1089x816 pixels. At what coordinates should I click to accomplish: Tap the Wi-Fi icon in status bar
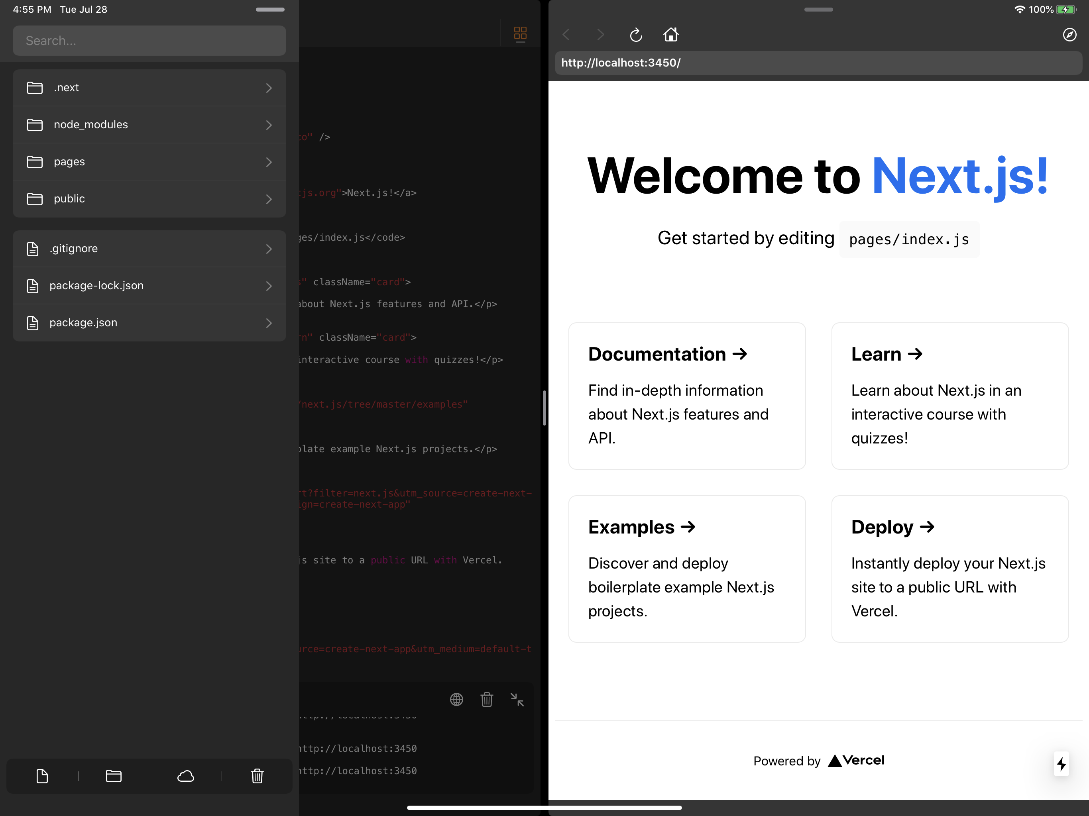click(x=1020, y=9)
